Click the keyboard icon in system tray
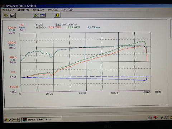 [150, 118]
